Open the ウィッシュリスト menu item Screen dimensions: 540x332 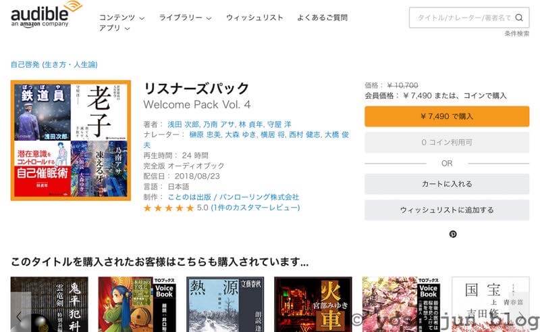click(x=254, y=18)
